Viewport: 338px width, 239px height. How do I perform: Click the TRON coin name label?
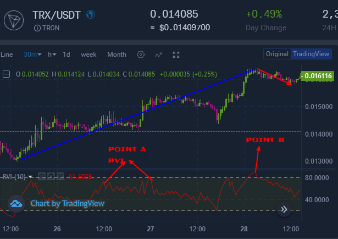[51, 28]
